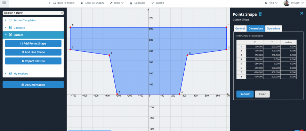The height and width of the screenshot is (131, 306).
Task: Click the Custom shape icon
Action: tap(10, 35)
